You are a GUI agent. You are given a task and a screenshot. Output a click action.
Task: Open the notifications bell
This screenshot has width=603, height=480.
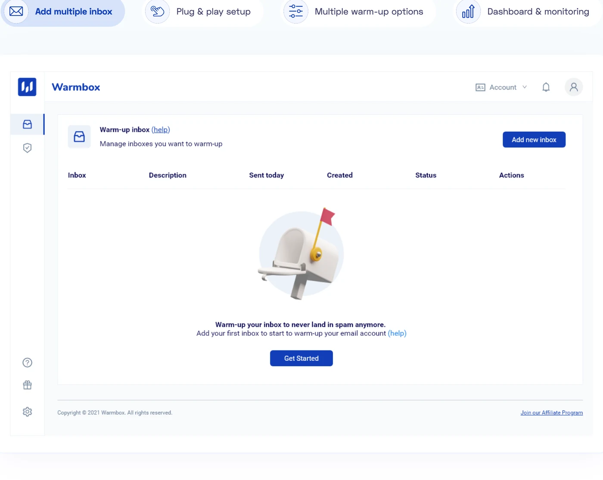(x=546, y=87)
